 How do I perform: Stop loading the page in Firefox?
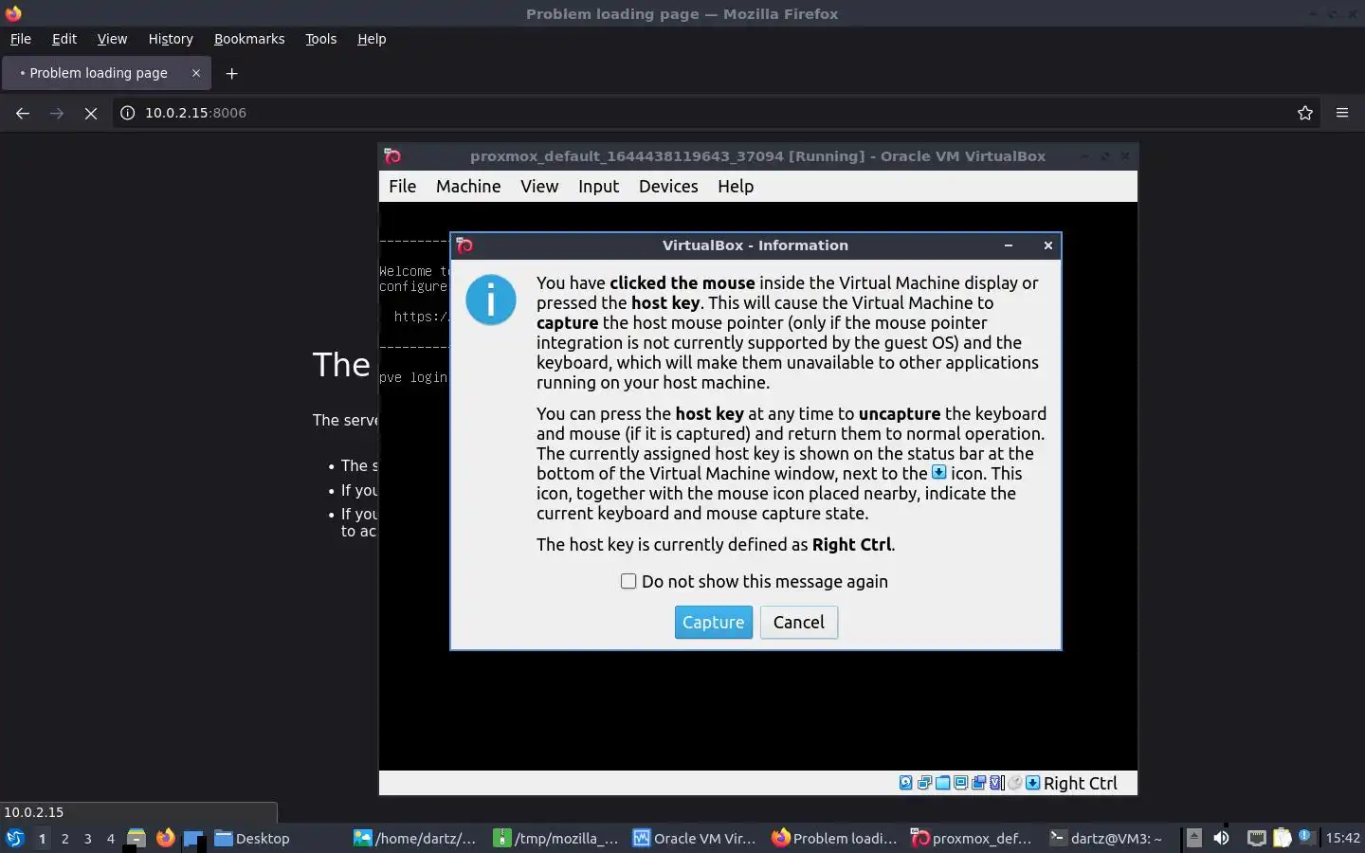91,113
